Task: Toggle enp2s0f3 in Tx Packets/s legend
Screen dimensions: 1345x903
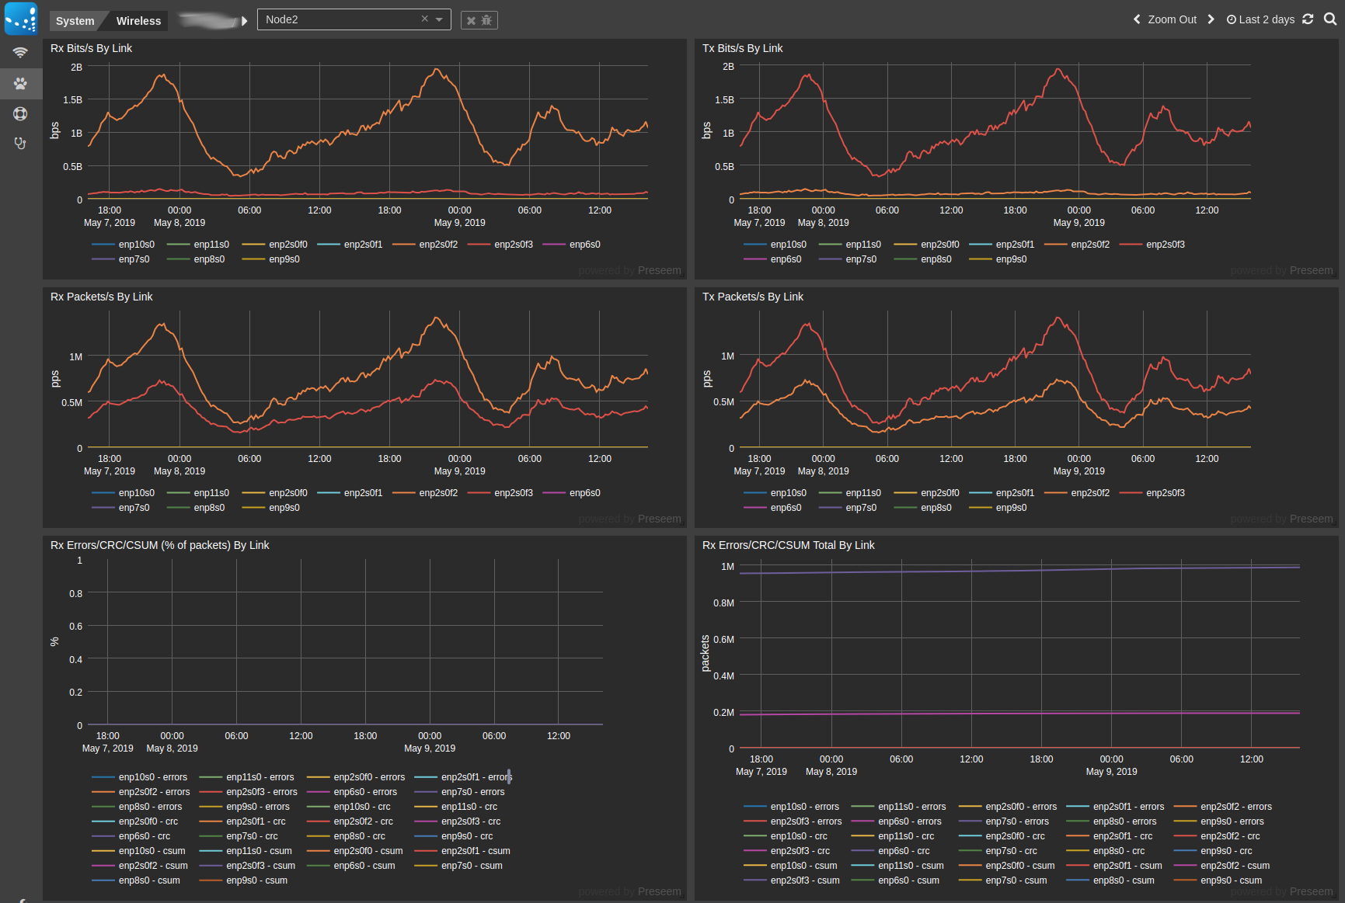Action: click(1152, 493)
